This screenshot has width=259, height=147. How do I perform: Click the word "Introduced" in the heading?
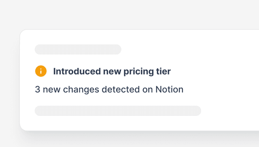(77, 71)
